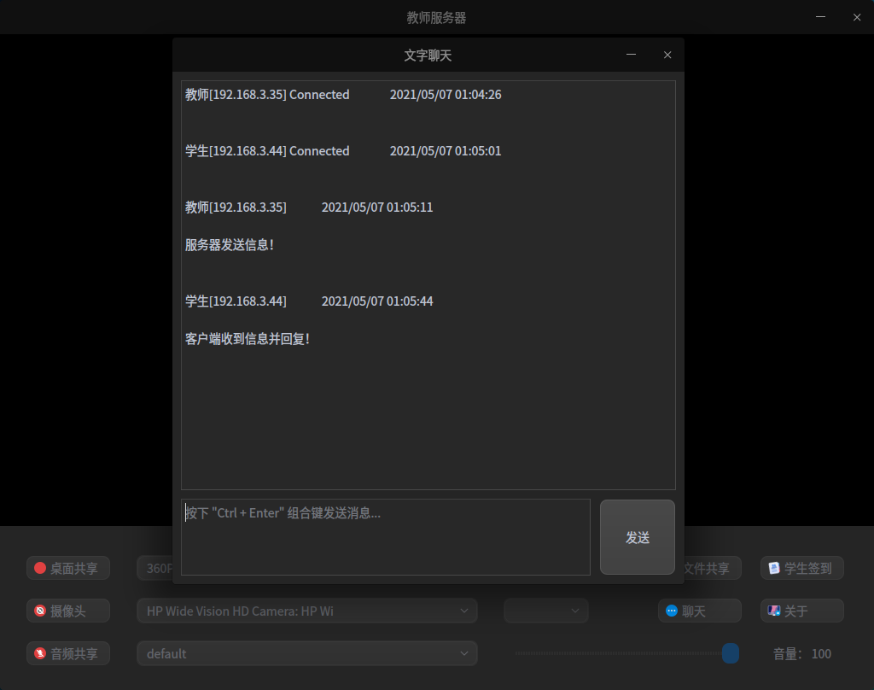Click the message 服务器发送信息!
874x690 pixels.
230,245
